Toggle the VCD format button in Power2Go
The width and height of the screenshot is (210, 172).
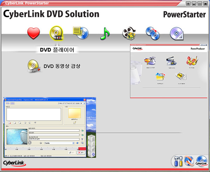7,104
